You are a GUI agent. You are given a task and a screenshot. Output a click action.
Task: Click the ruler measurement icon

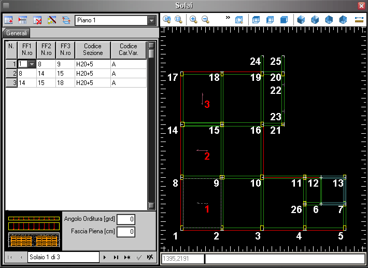pos(359,20)
